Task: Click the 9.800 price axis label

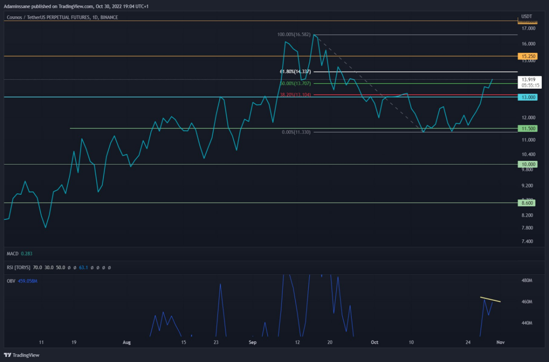Action: pos(528,170)
